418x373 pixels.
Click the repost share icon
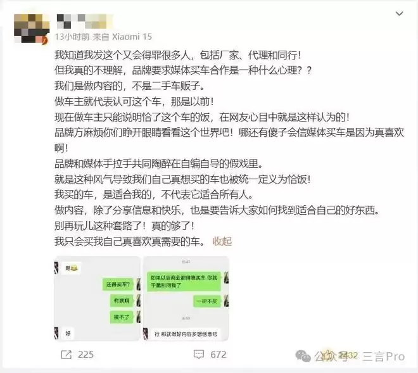point(66,355)
